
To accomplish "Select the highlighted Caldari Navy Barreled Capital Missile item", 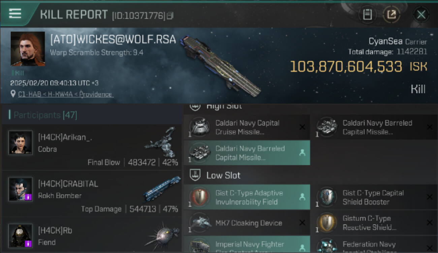I will 247,153.
